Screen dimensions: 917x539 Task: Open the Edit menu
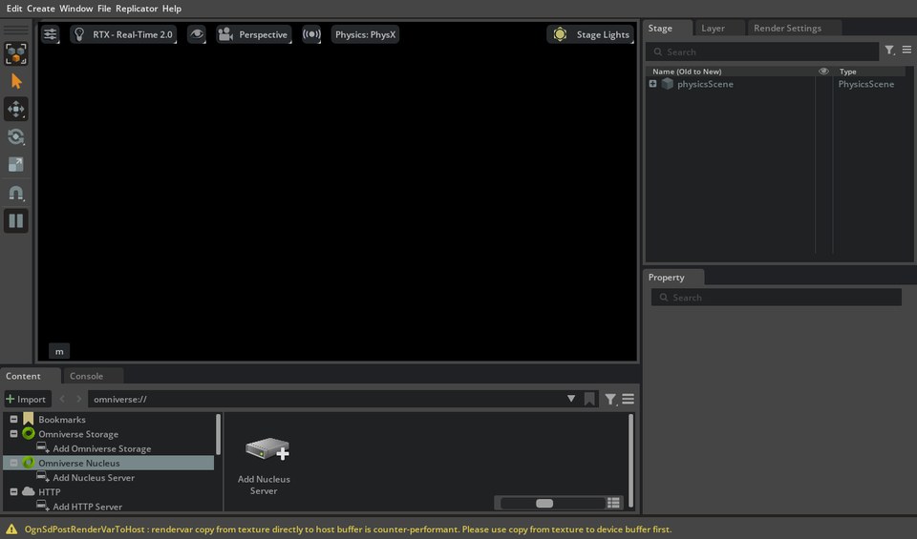click(14, 9)
